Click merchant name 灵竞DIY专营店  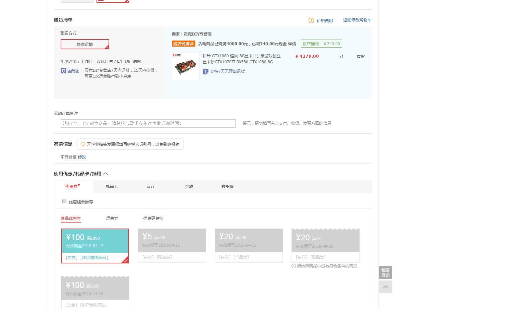coord(198,34)
